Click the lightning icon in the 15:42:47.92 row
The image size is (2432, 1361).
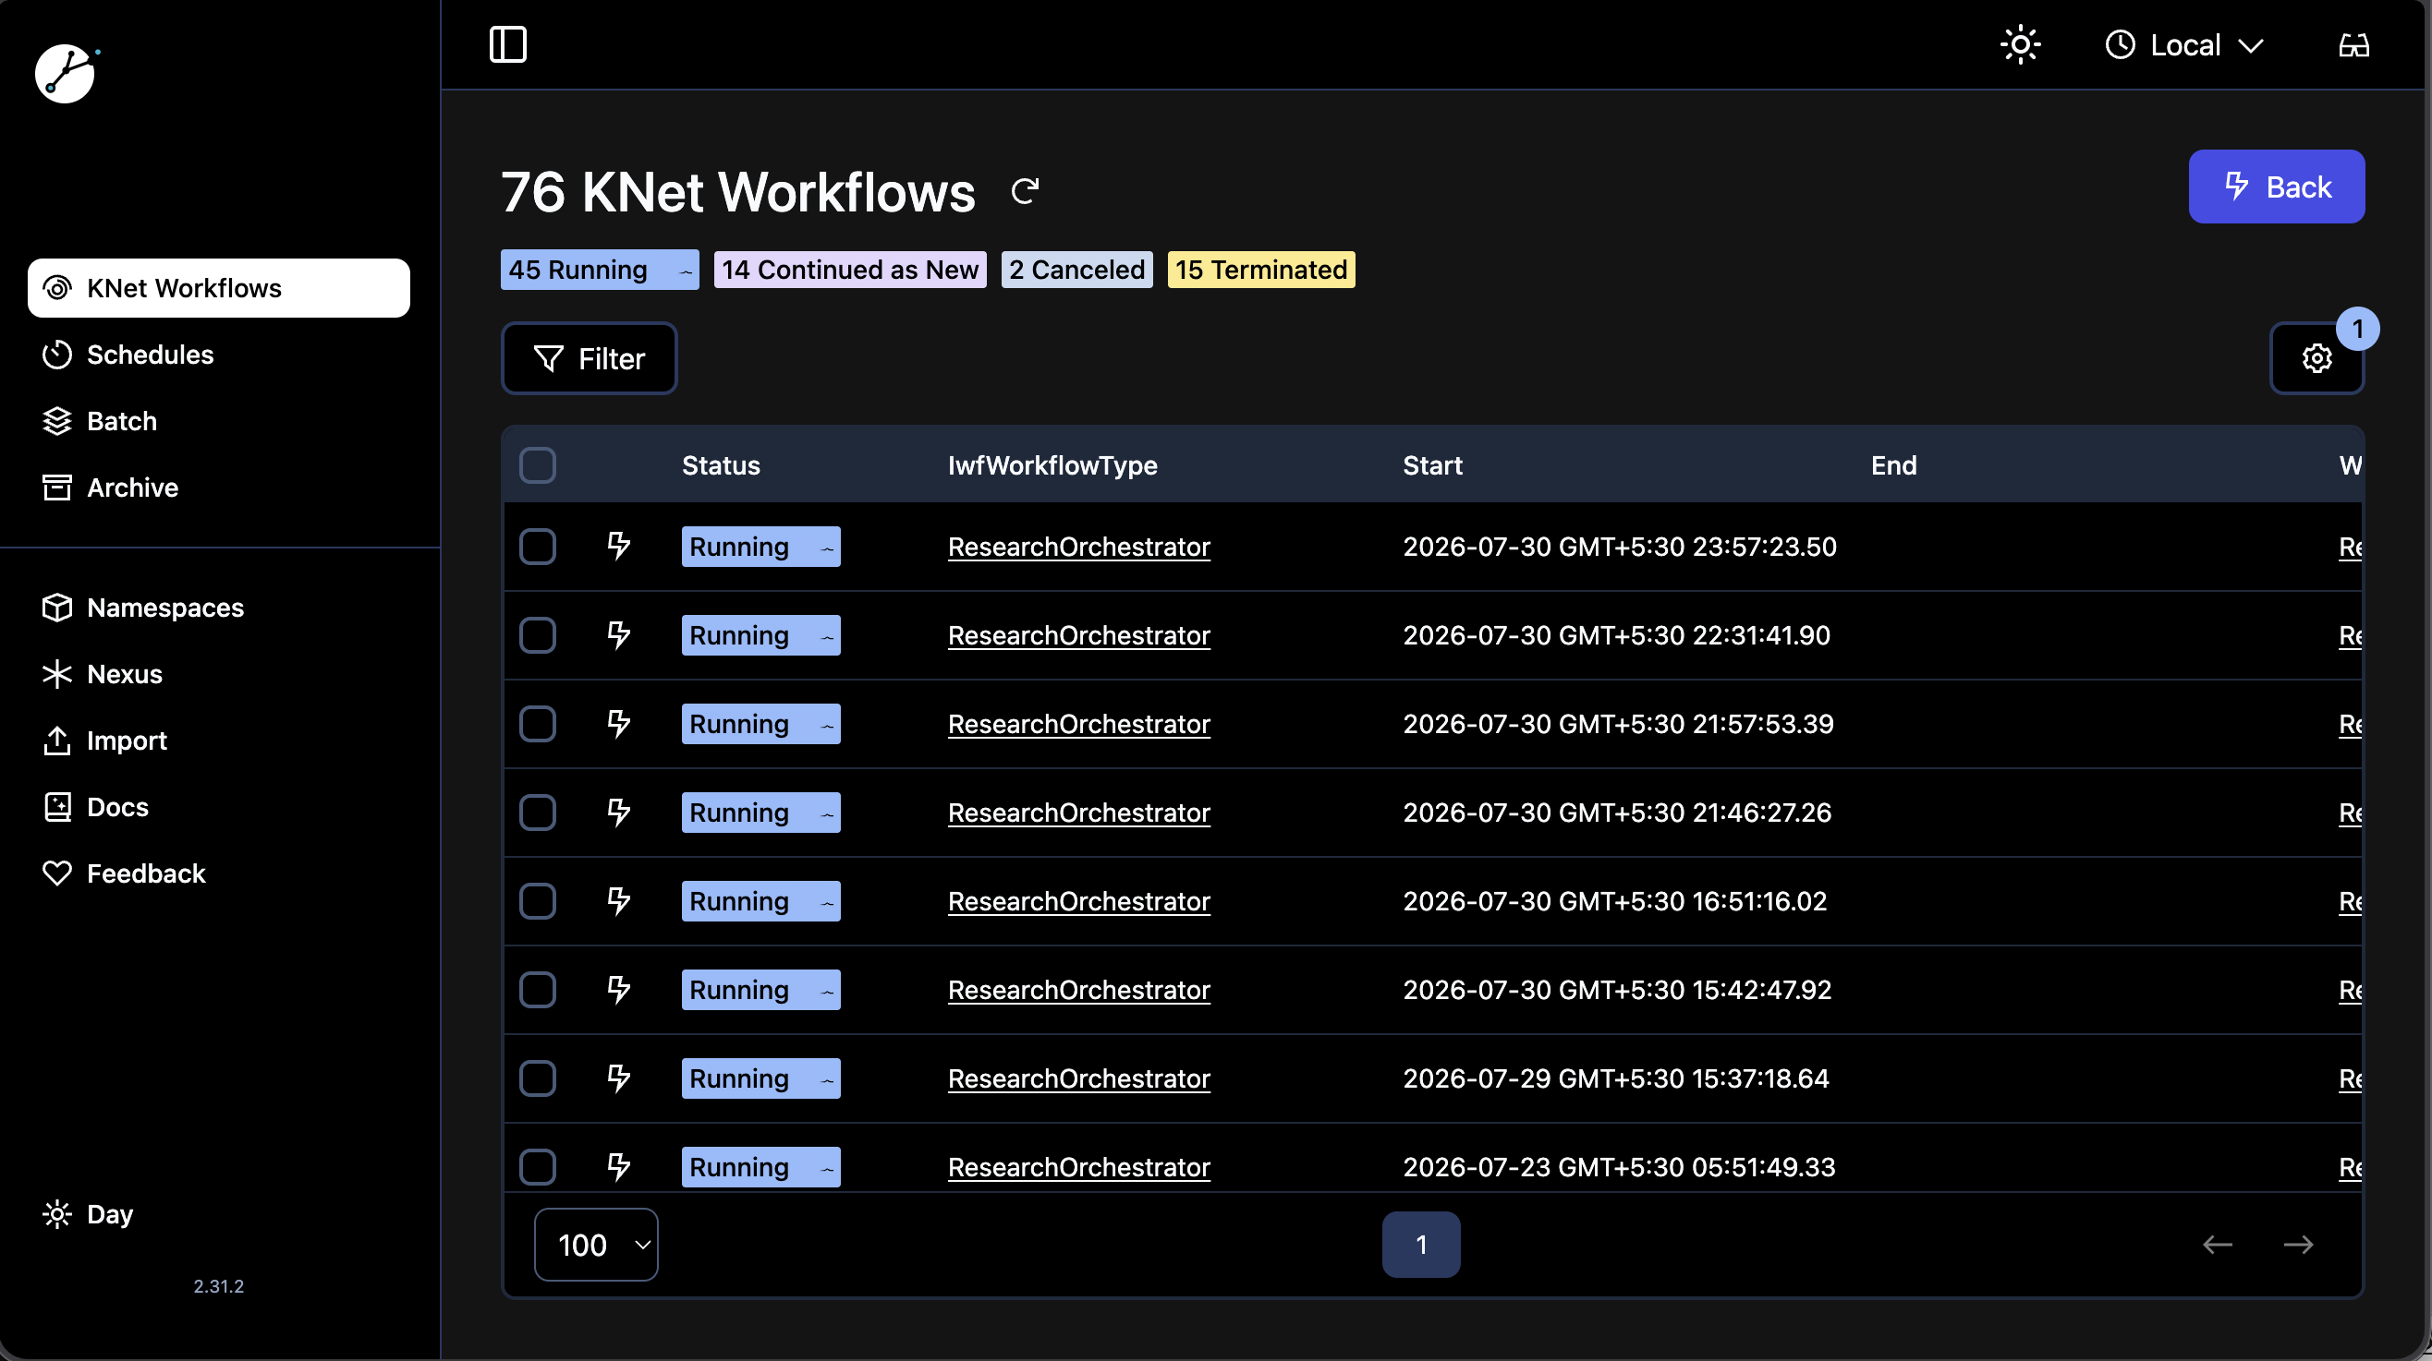coord(618,990)
